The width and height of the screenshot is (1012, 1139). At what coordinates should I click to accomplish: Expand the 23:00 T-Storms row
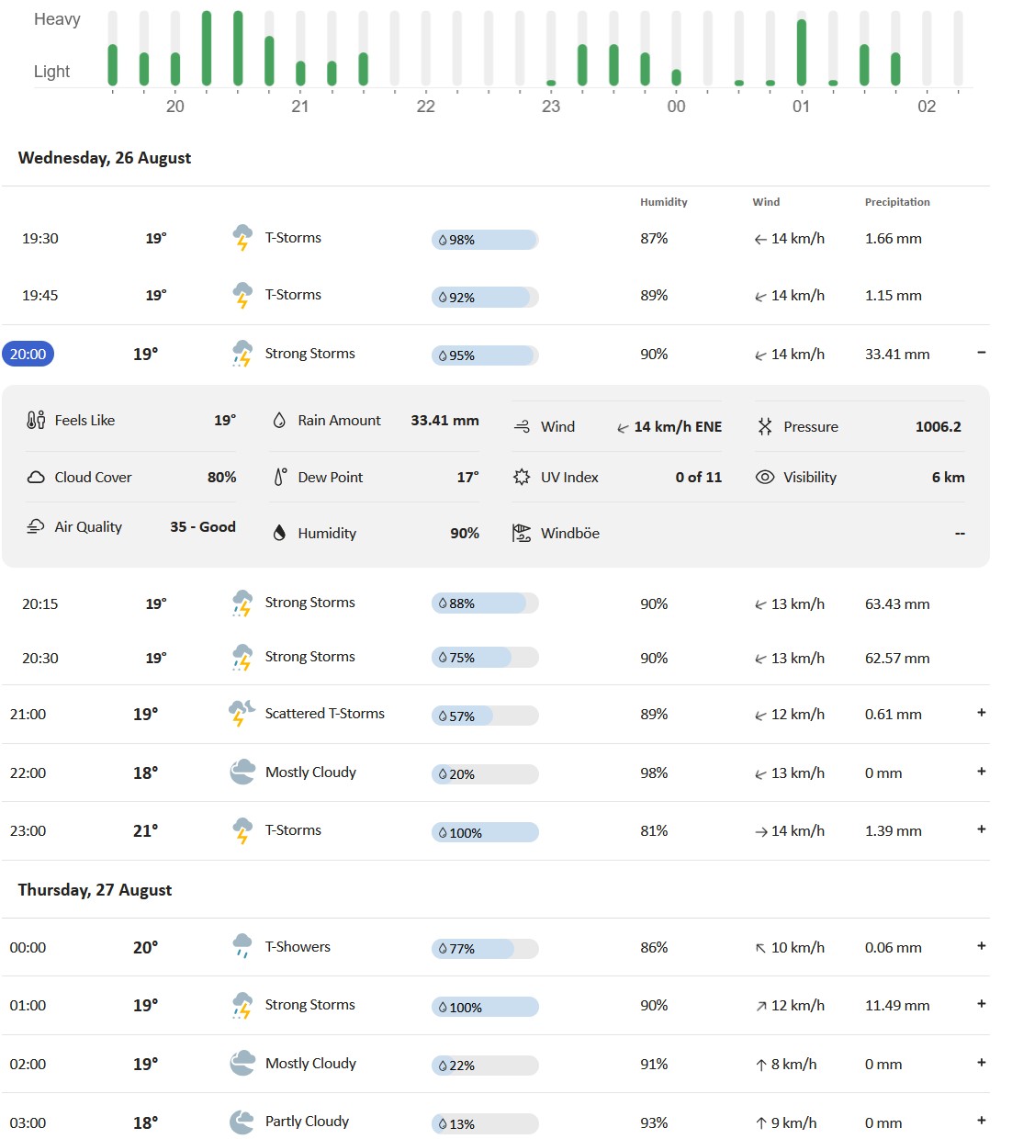[982, 829]
